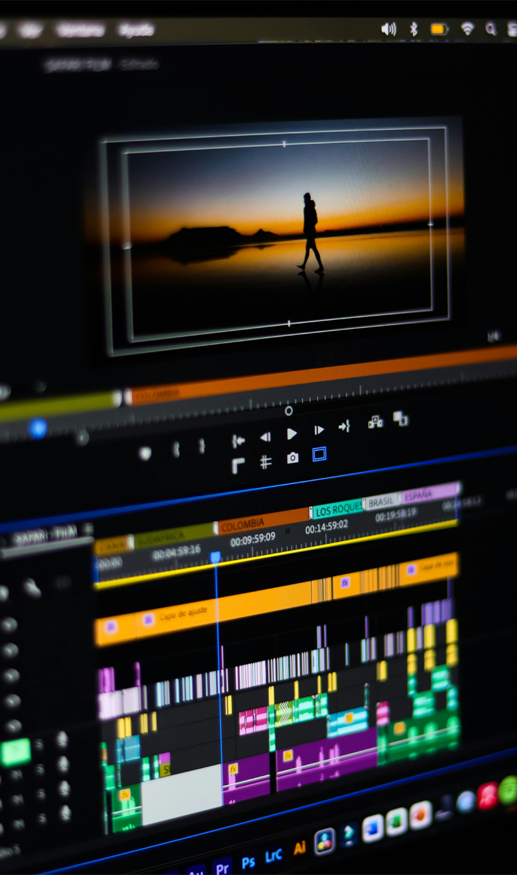This screenshot has height=875, width=517.
Task: Open the Ventana menu
Action: coord(79,30)
